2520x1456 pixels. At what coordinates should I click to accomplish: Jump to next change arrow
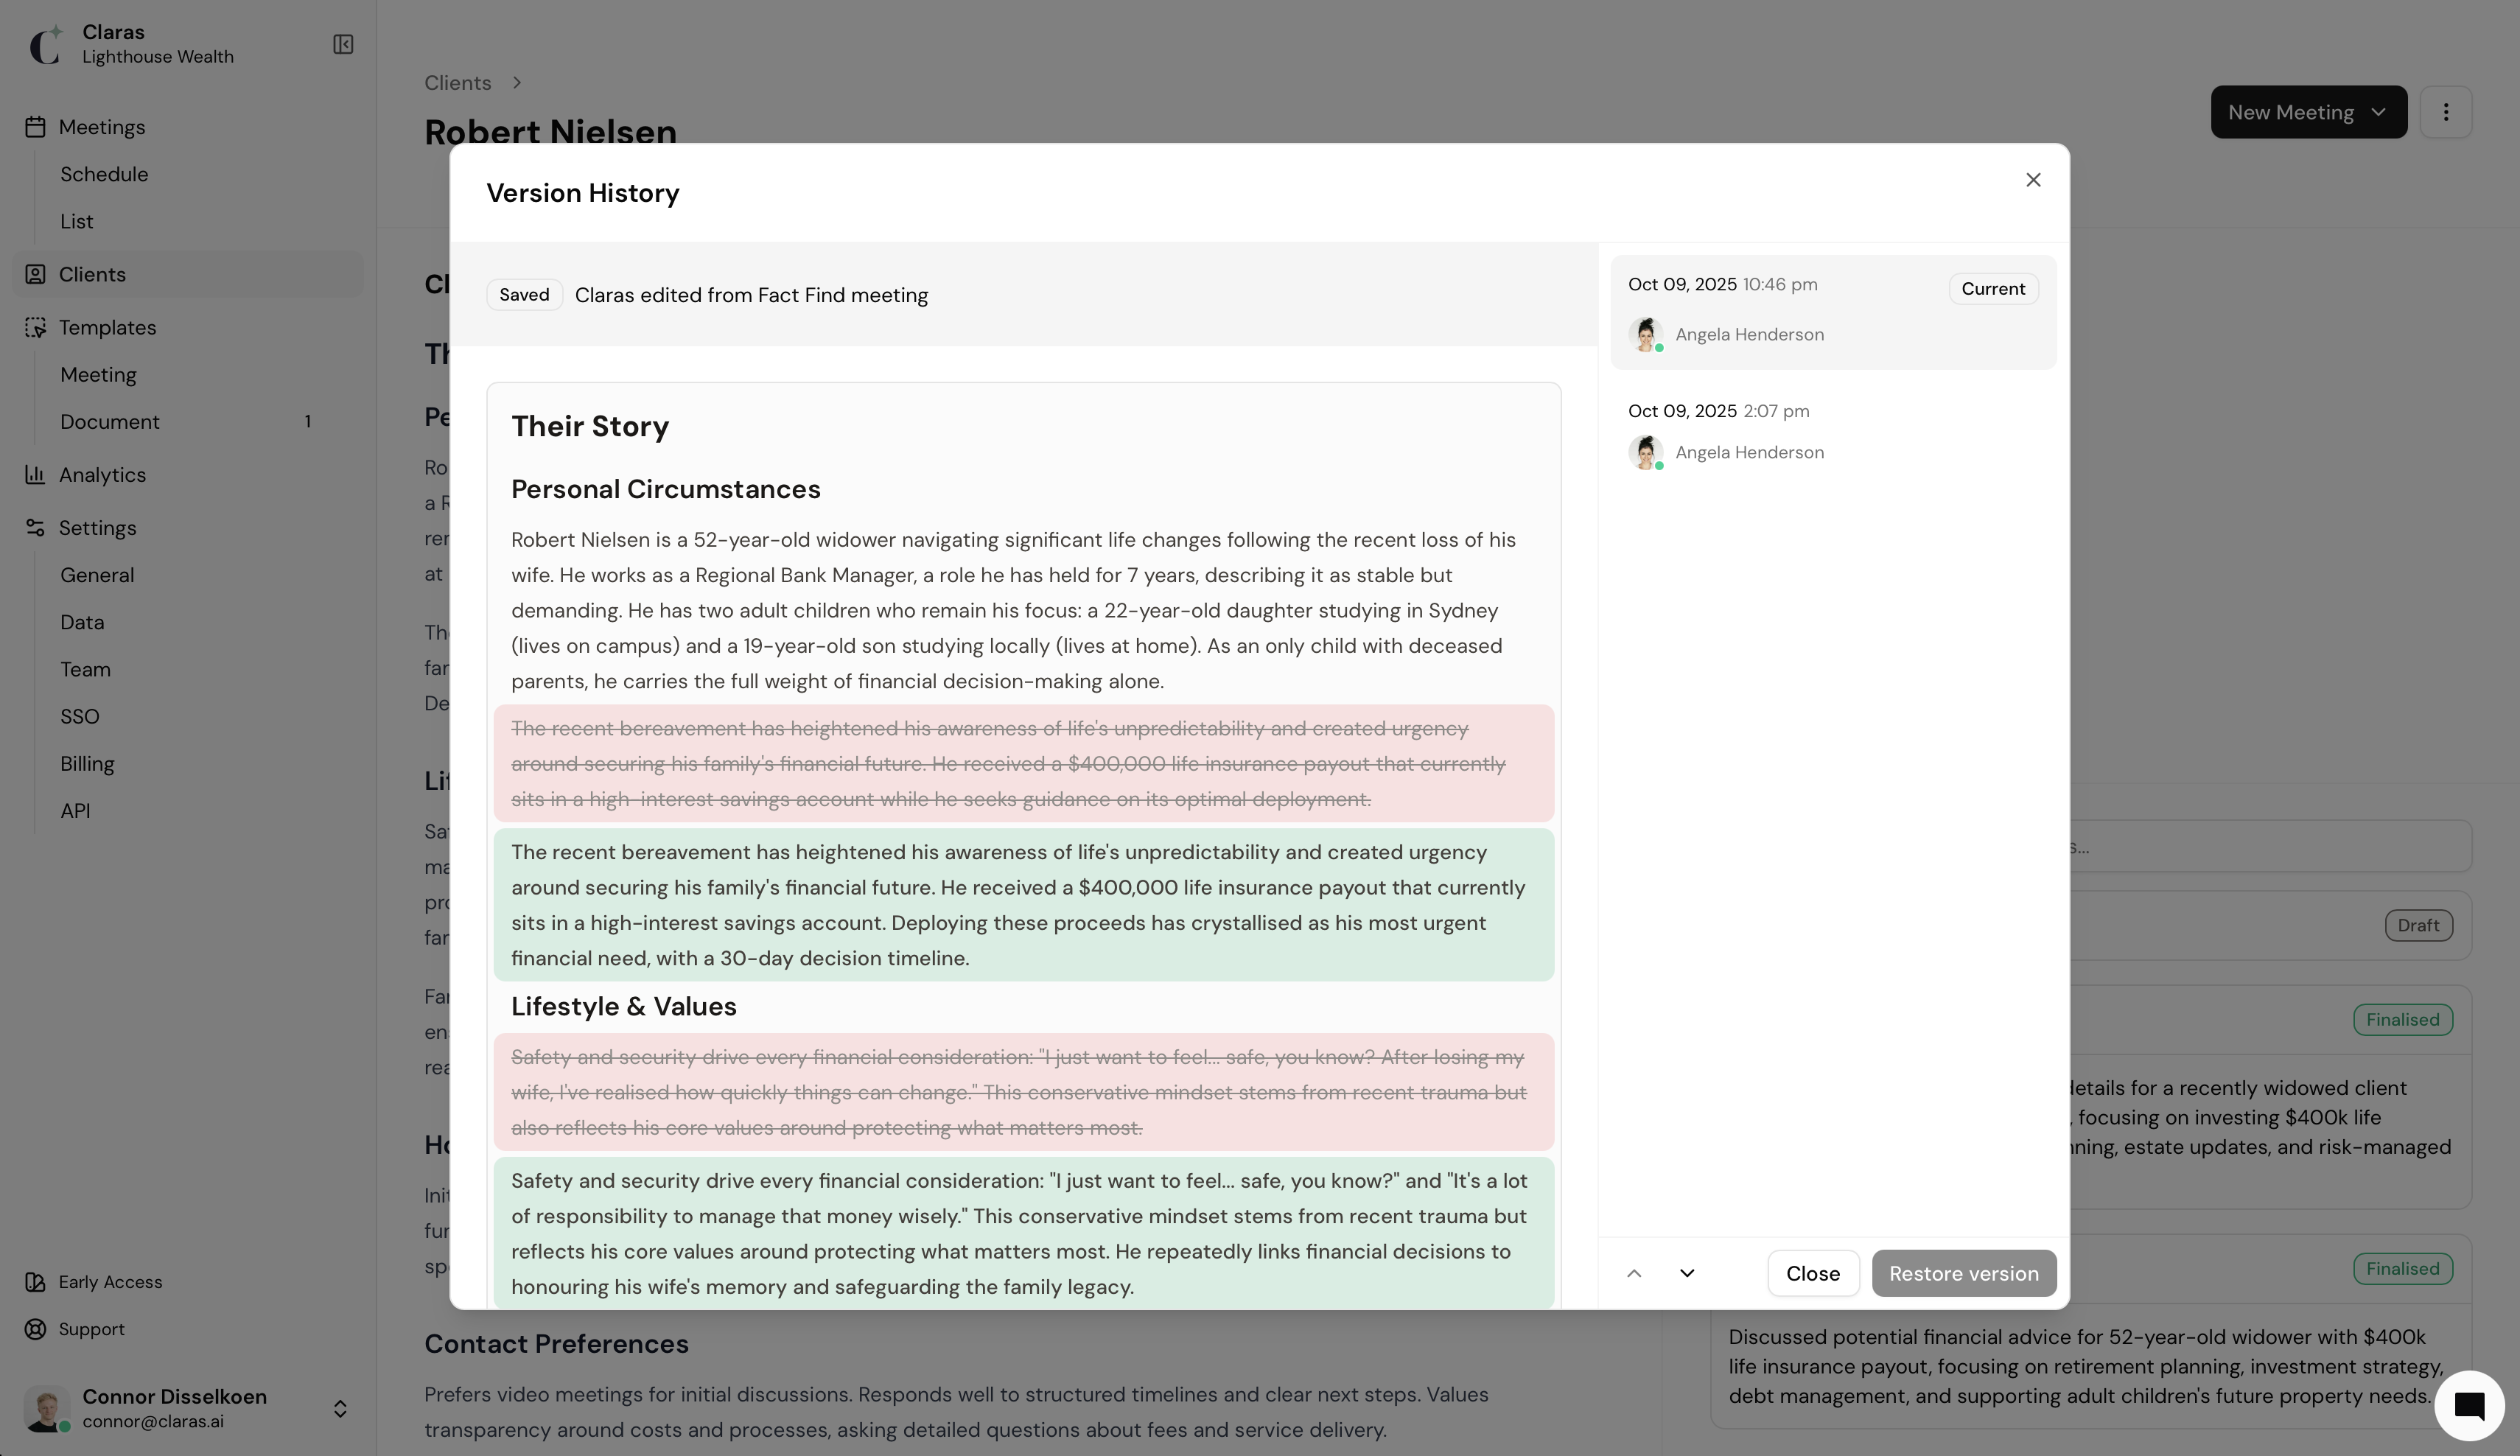tap(1687, 1273)
